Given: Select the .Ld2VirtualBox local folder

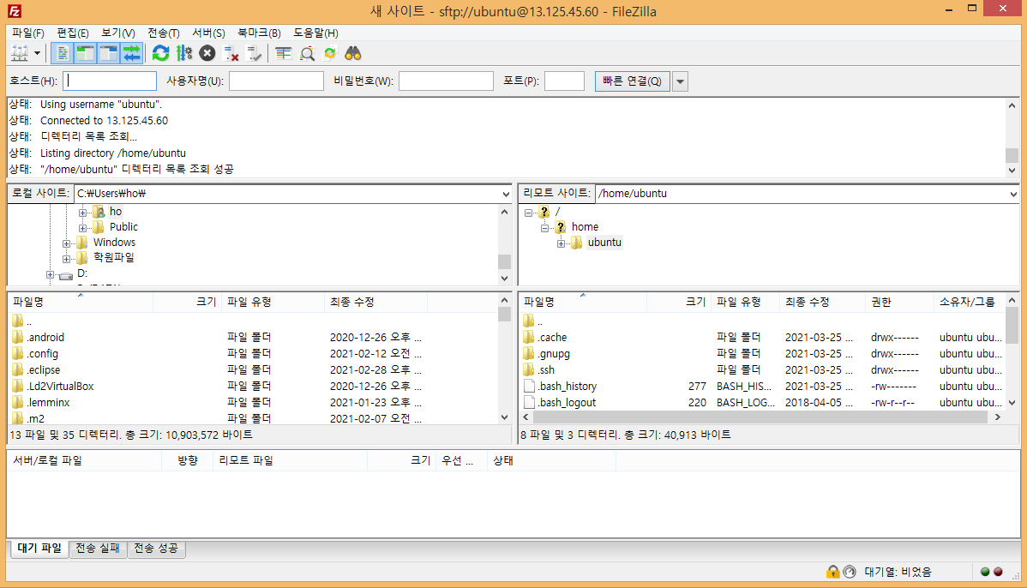Looking at the screenshot, I should [x=60, y=387].
